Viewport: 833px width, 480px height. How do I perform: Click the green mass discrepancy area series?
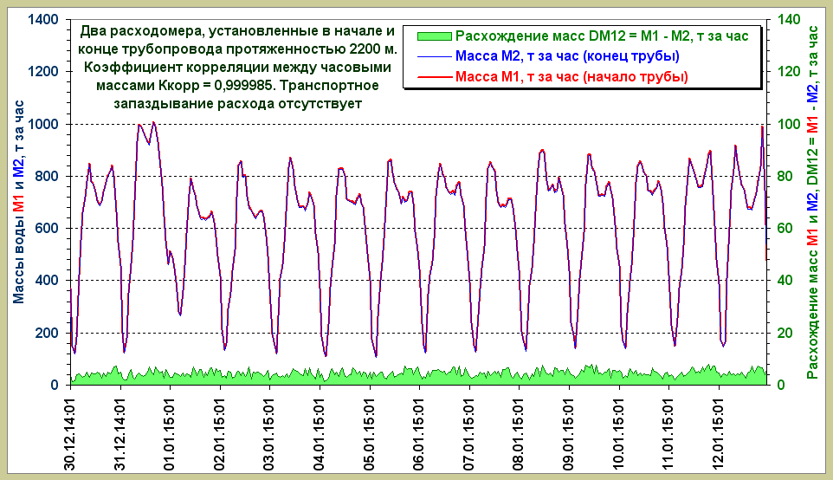pos(416,379)
